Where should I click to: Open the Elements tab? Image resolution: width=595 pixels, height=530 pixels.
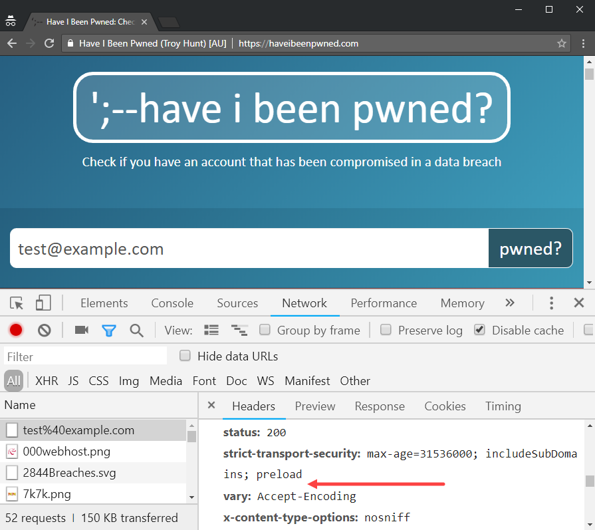pos(104,303)
